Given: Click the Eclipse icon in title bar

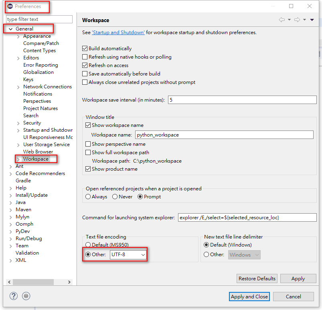Looking at the screenshot, I should coord(10,6).
